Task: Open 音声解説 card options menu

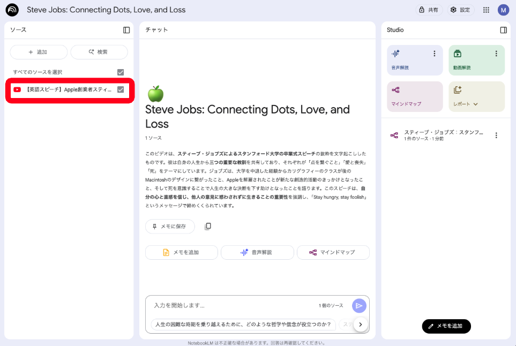Action: click(x=435, y=54)
